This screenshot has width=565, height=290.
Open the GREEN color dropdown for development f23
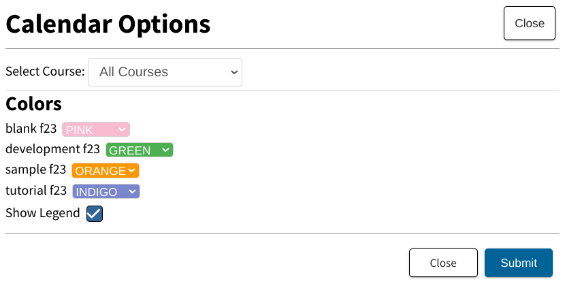pyautogui.click(x=140, y=150)
